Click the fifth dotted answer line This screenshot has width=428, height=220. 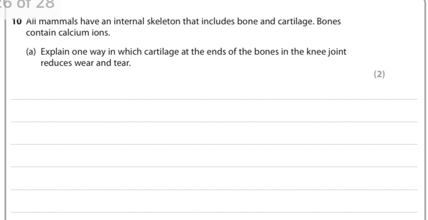214,189
